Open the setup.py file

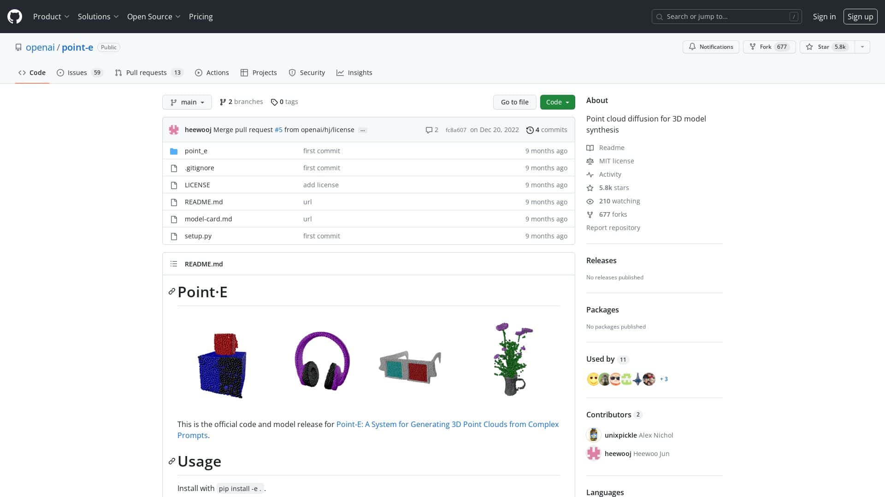coord(198,236)
